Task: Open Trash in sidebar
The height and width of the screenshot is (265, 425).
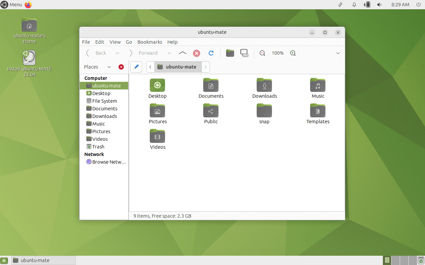Action: 104,147
